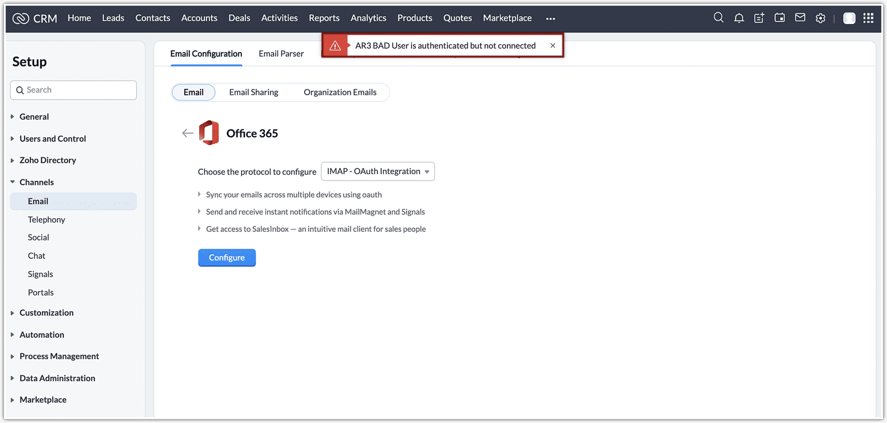Select the Organization Emails tab
The height and width of the screenshot is (423, 887).
click(340, 92)
